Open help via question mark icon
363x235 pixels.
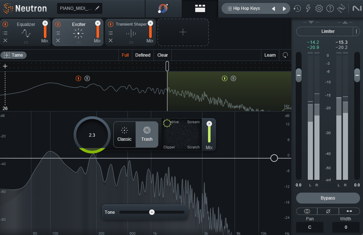point(330,8)
